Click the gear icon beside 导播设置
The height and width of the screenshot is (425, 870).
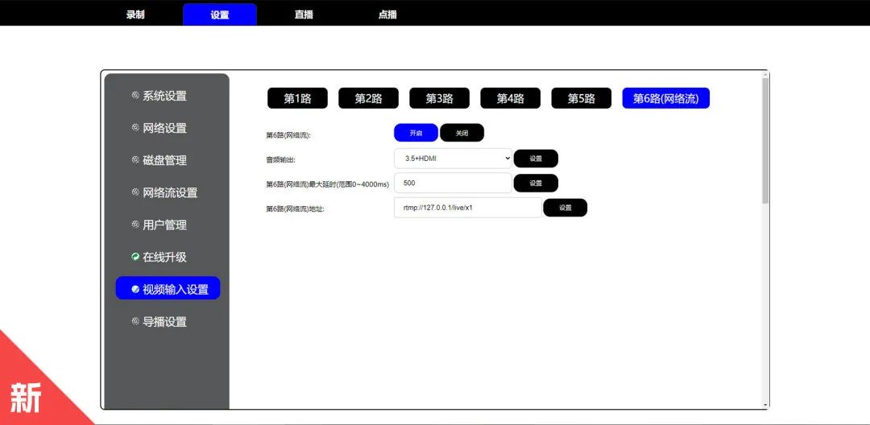click(x=135, y=320)
